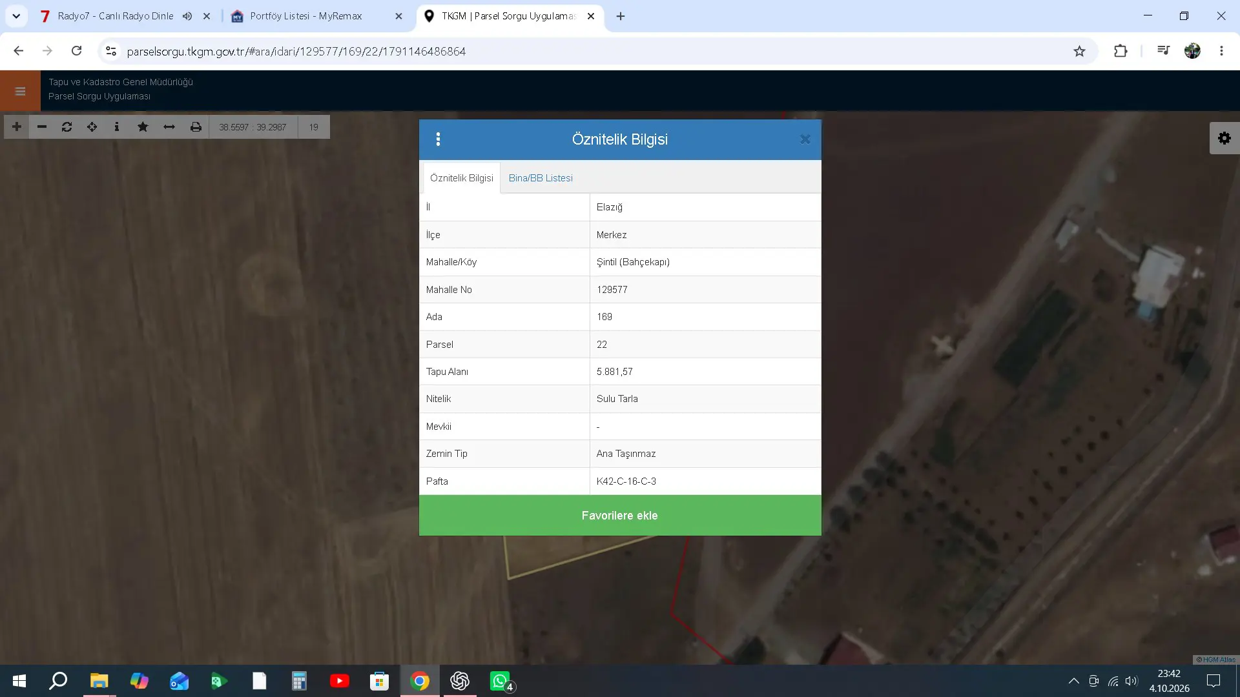The width and height of the screenshot is (1240, 697).
Task: Open favorites with the star tool
Action: coord(143,126)
